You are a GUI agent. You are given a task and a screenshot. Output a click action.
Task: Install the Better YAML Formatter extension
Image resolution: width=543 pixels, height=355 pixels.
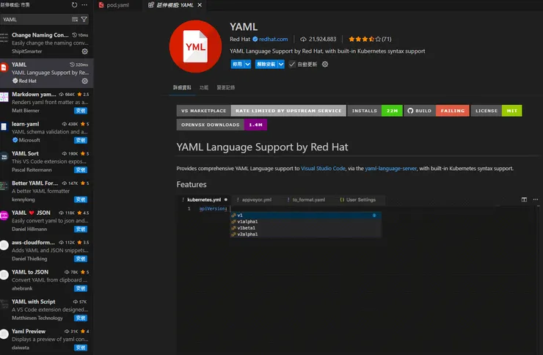[x=81, y=200]
